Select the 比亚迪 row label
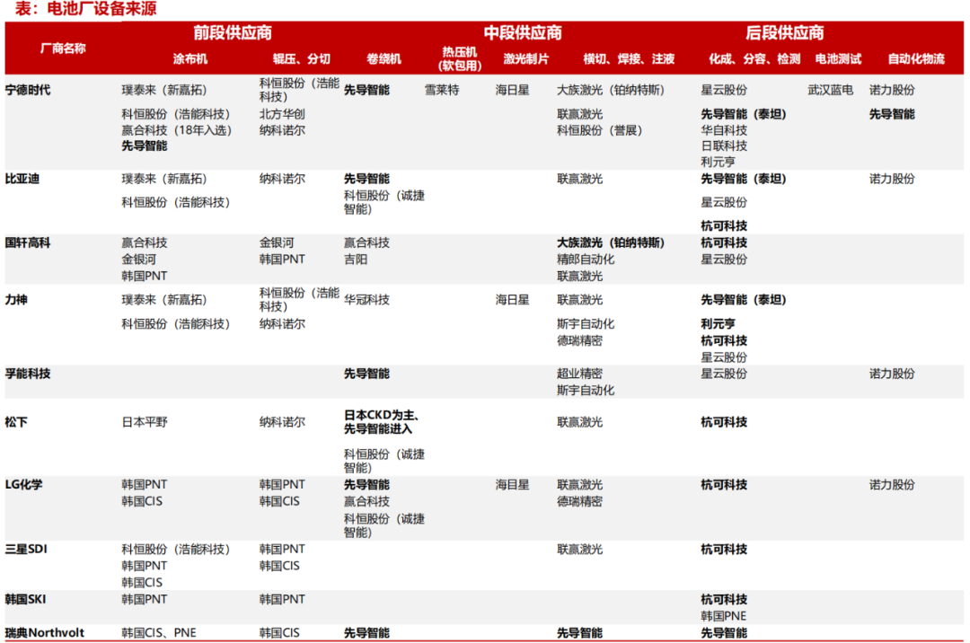The image size is (970, 643). click(22, 179)
